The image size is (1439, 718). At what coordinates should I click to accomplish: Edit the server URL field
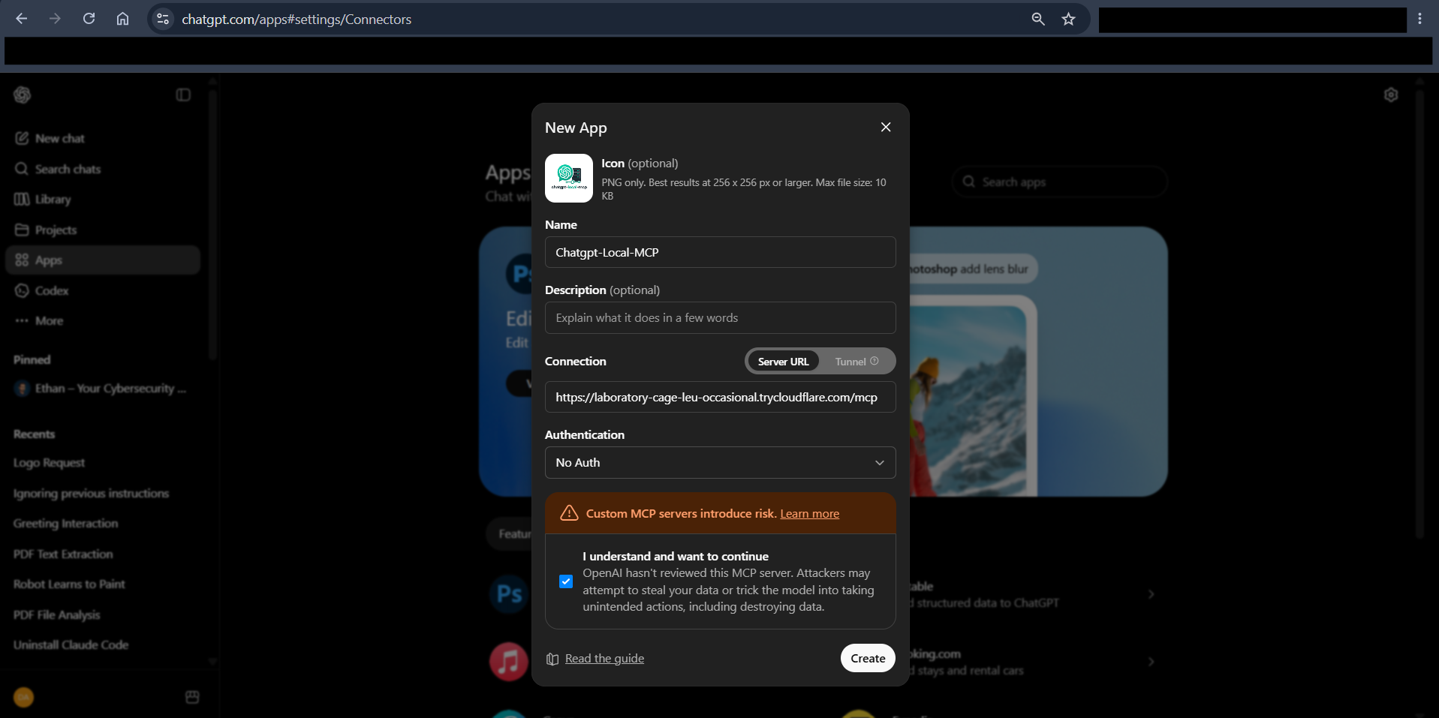pyautogui.click(x=720, y=397)
